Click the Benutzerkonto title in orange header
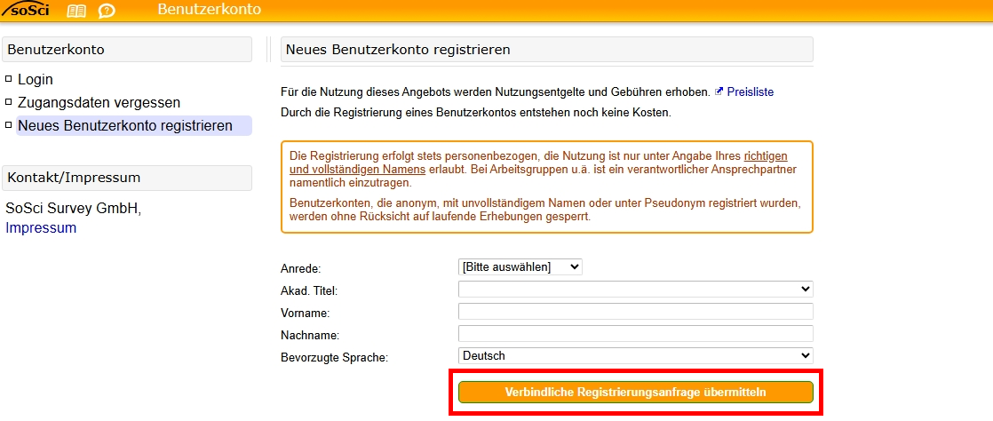Viewport: 993px width, 421px height. coord(209,10)
